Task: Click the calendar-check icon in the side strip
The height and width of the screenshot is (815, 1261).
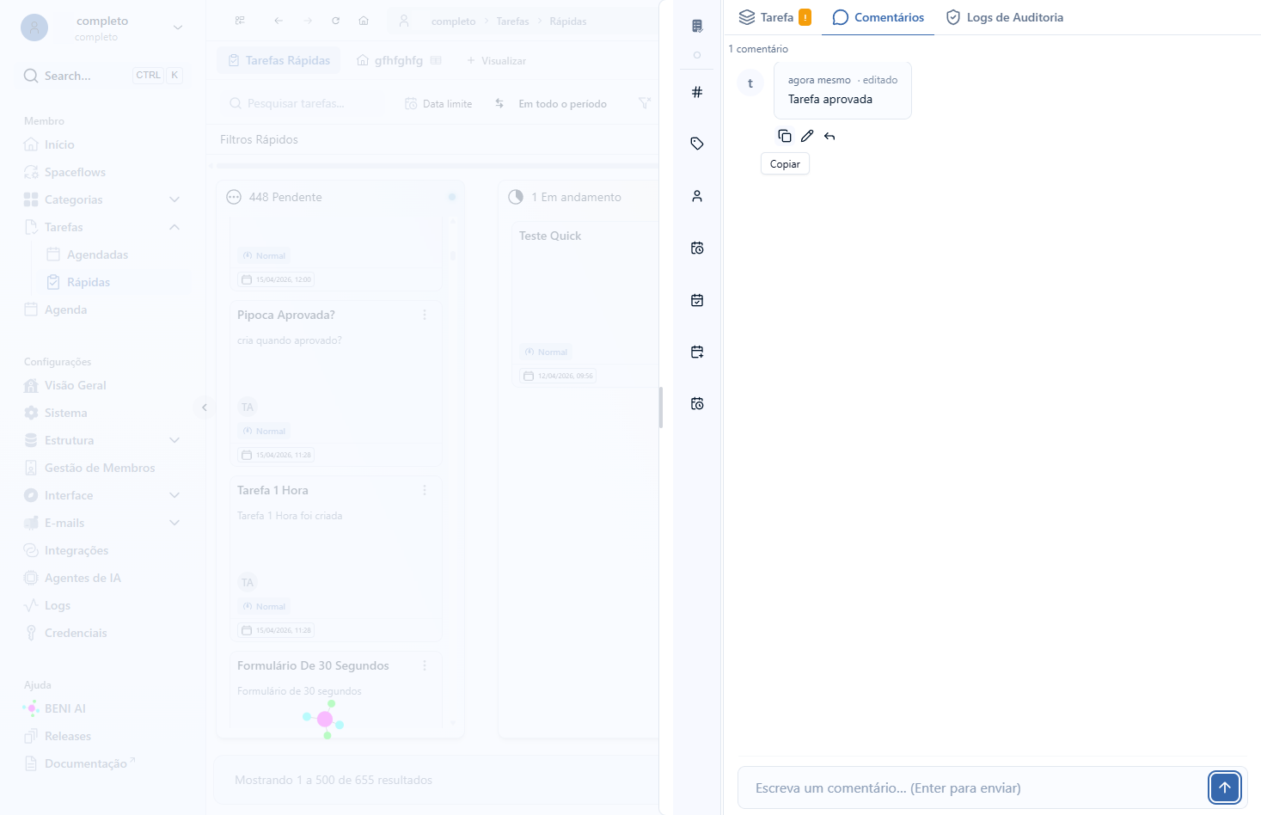Action: point(697,300)
